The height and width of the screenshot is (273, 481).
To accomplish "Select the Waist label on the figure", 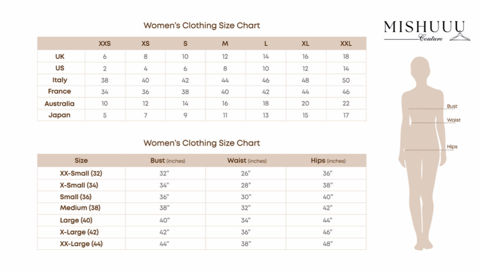I will coord(453,120).
